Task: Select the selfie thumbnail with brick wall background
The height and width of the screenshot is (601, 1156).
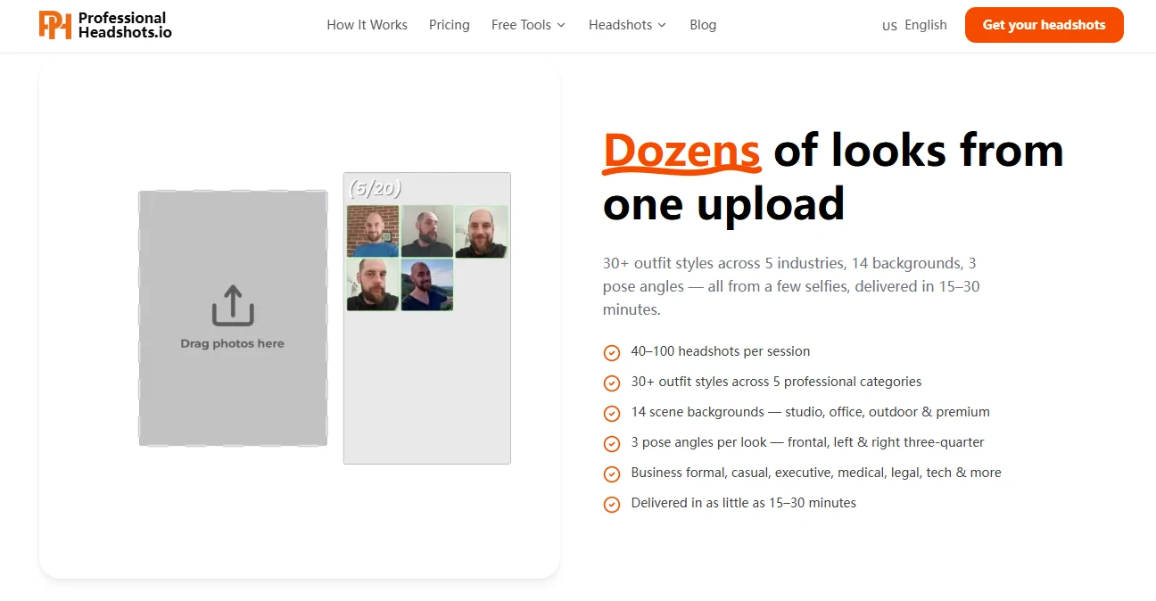Action: [373, 231]
